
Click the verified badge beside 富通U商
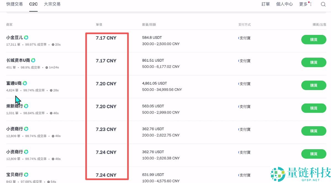click(x=25, y=83)
